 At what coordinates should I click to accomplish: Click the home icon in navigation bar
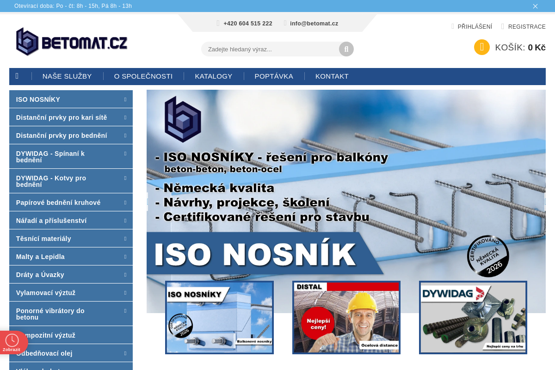[17, 76]
